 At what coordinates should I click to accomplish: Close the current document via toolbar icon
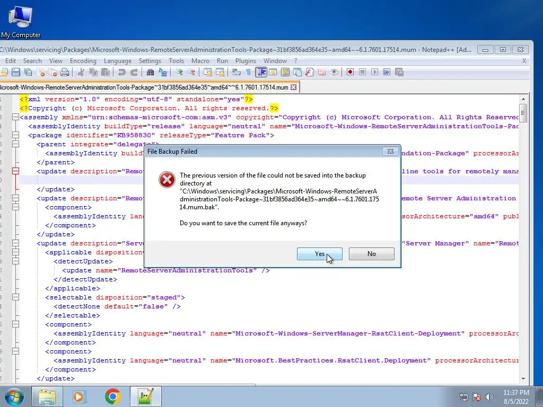pos(40,72)
